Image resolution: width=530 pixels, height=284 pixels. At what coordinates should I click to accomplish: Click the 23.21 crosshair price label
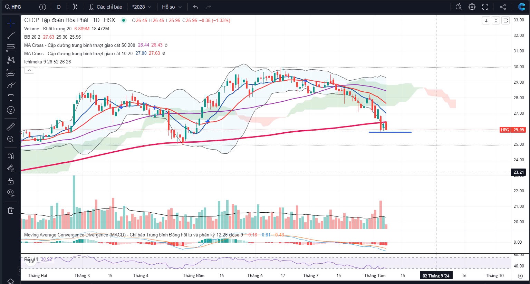(x=519, y=172)
